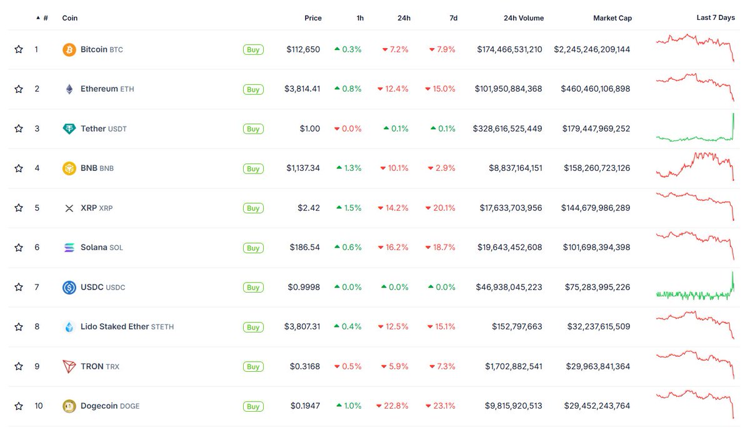The width and height of the screenshot is (750, 428).
Task: Sort by the 24h change column
Action: 404,18
